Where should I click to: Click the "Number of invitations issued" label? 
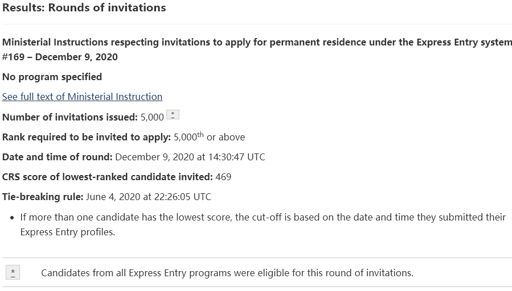(69, 117)
